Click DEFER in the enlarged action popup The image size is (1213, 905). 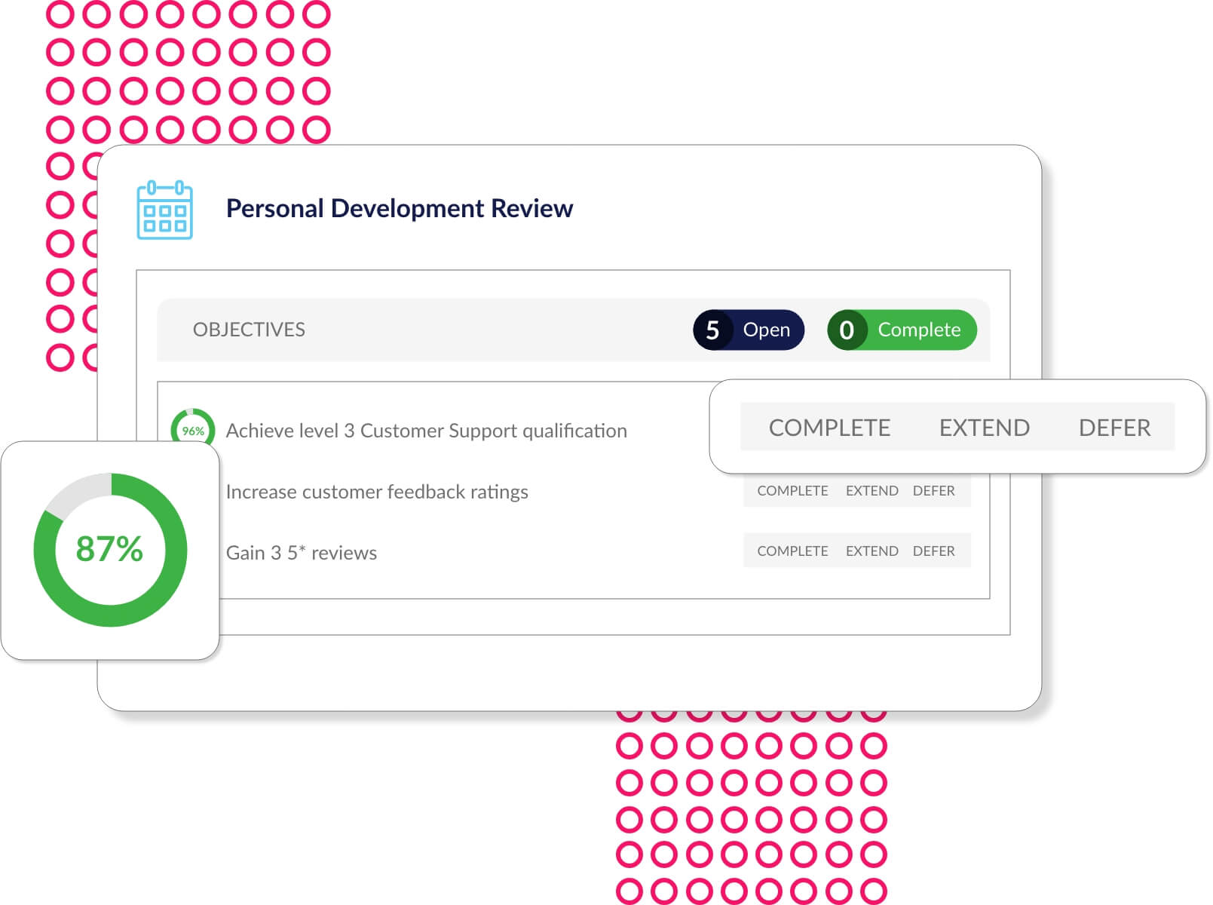1114,428
